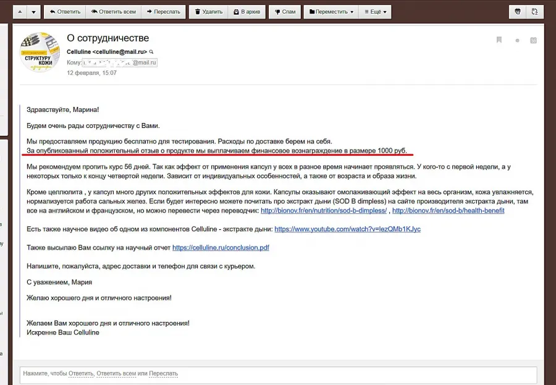Open the YouTube video link
The image size is (556, 385).
point(347,229)
